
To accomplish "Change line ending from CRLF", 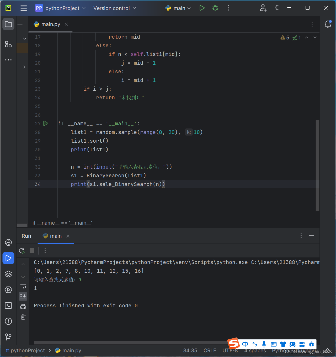I will click(209, 350).
